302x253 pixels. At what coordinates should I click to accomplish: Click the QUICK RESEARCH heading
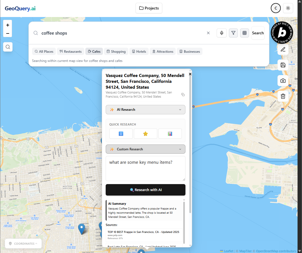[123, 124]
